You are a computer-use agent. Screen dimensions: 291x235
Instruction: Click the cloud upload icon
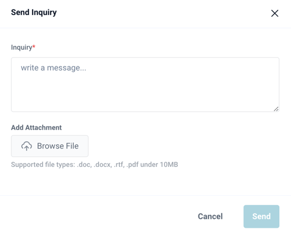27,146
